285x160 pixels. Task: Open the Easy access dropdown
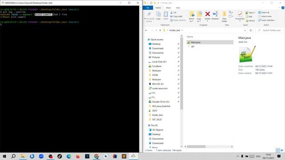[x=231, y=16]
